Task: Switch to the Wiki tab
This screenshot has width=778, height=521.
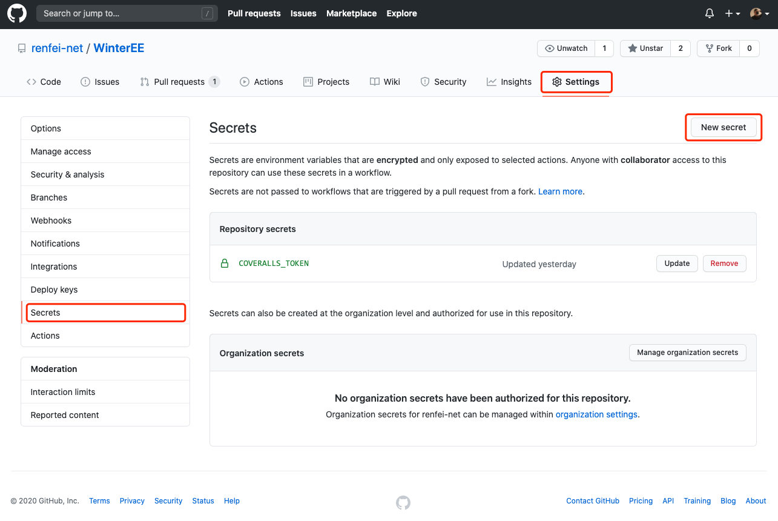Action: [385, 82]
